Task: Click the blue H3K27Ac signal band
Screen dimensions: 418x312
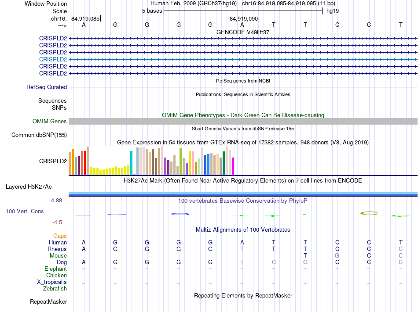Action: pyautogui.click(x=243, y=194)
